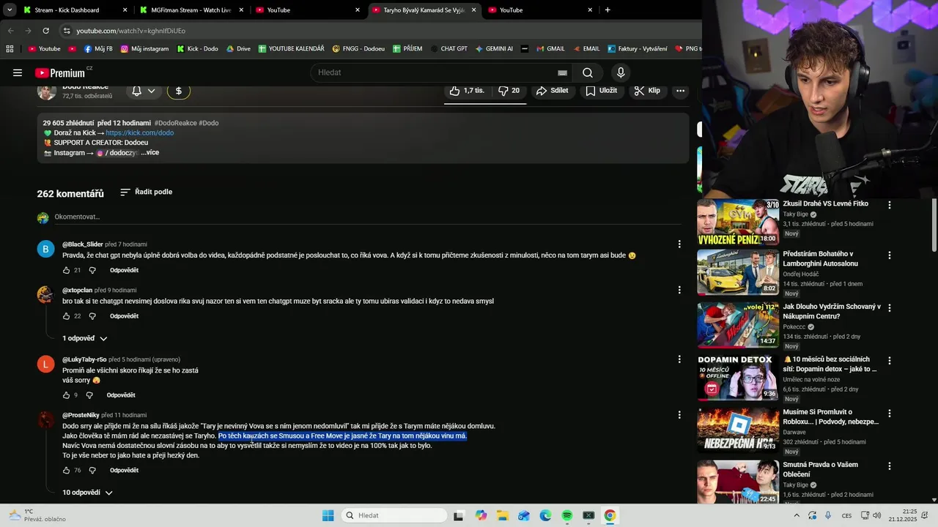Open options for Jak Dlouho Vydržím video
This screenshot has height=527, width=938.
890,308
